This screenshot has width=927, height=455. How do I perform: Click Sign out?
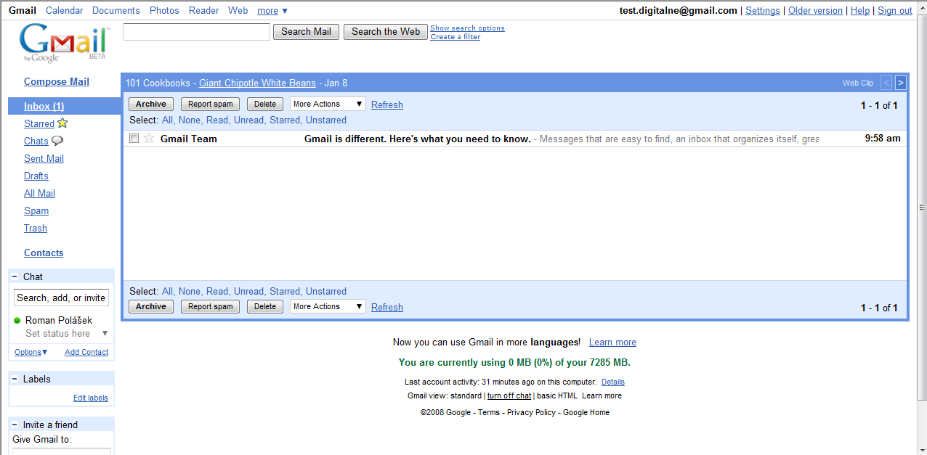tap(895, 10)
